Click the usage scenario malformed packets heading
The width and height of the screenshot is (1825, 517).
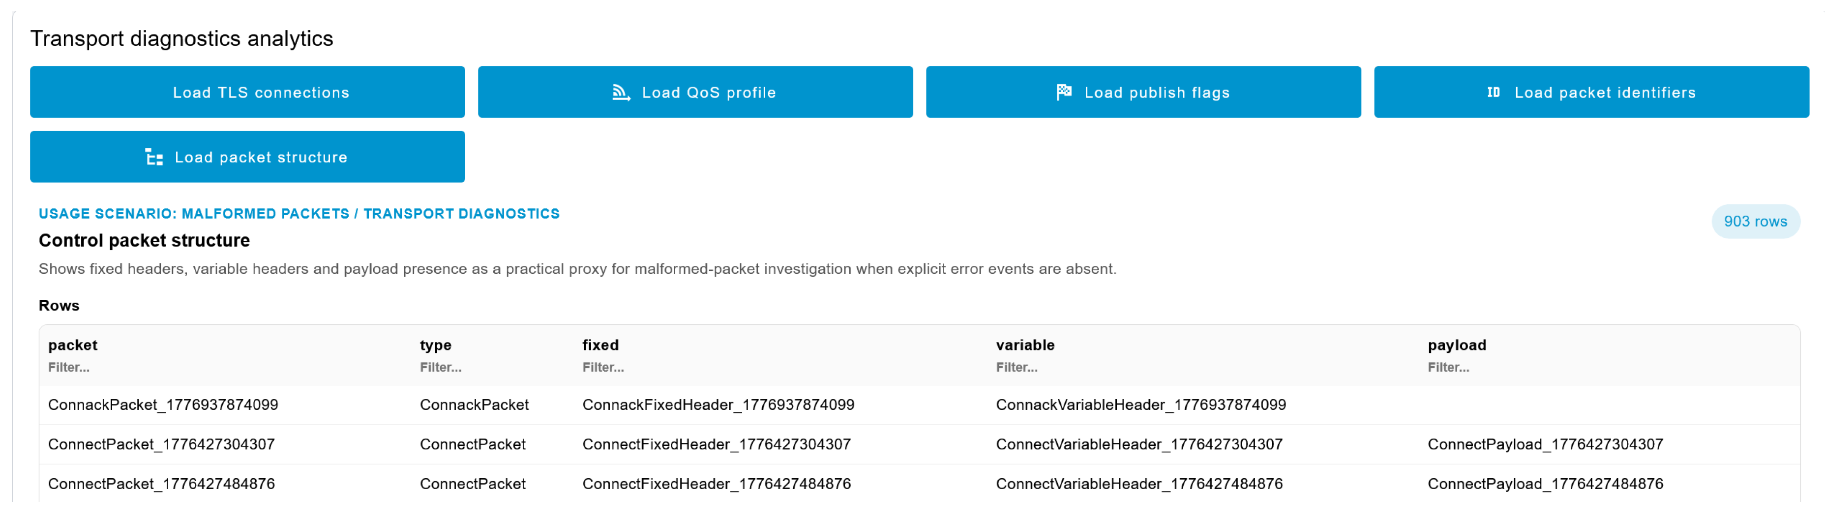(x=299, y=214)
